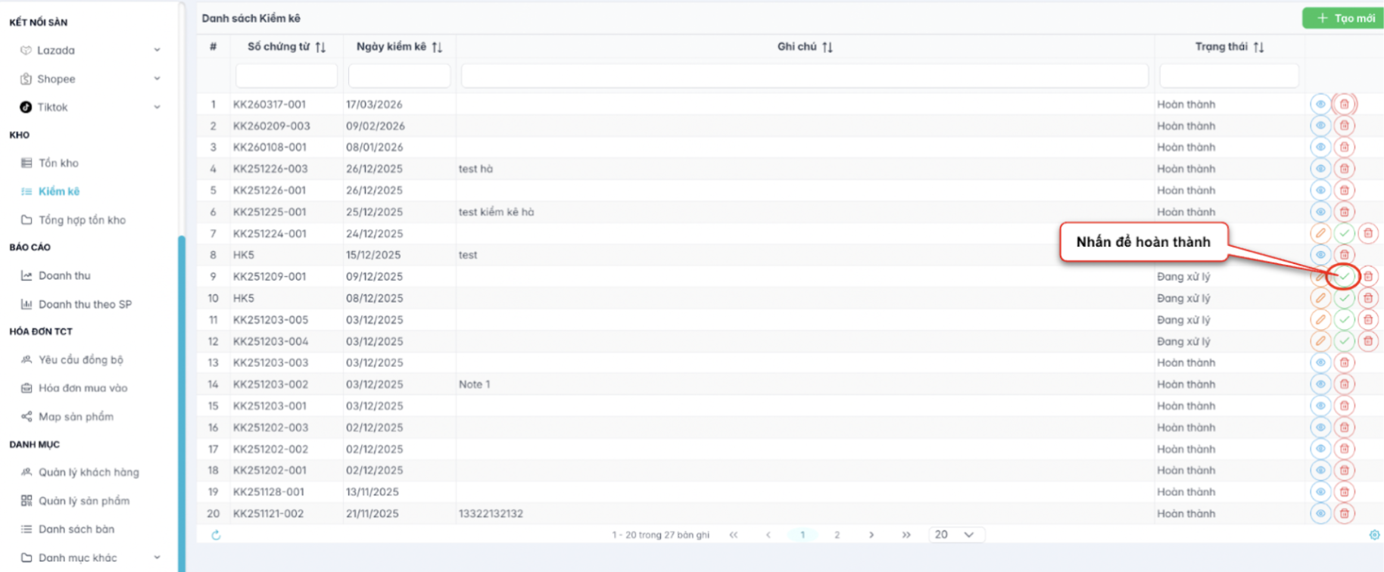Click the delete icon on row KK251203-004
1384x572 pixels.
pyautogui.click(x=1367, y=341)
